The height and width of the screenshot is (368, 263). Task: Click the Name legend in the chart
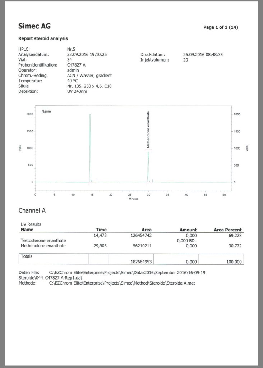pos(46,111)
